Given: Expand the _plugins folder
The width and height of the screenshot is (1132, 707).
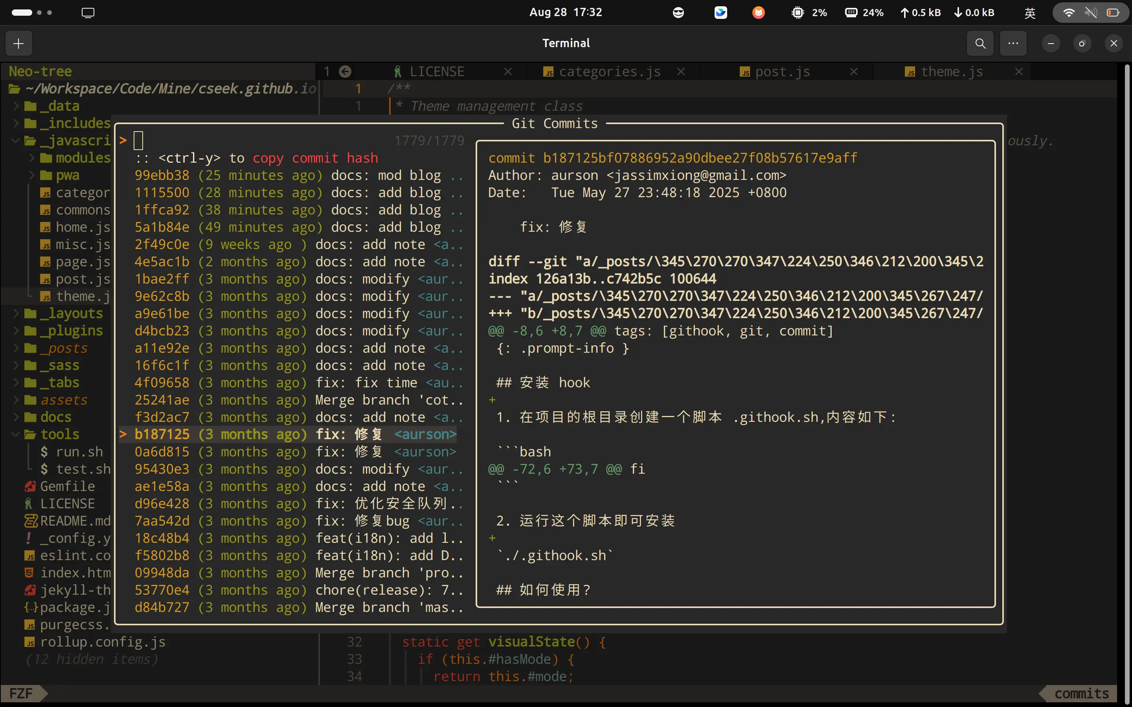Looking at the screenshot, I should tap(16, 331).
